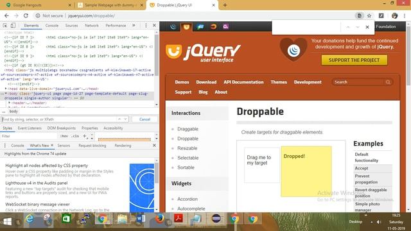Go back in the browser

tap(6, 15)
